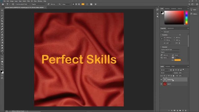This screenshot has width=199, height=112.
Task: Right align text in options bar
Action: coord(79,4)
